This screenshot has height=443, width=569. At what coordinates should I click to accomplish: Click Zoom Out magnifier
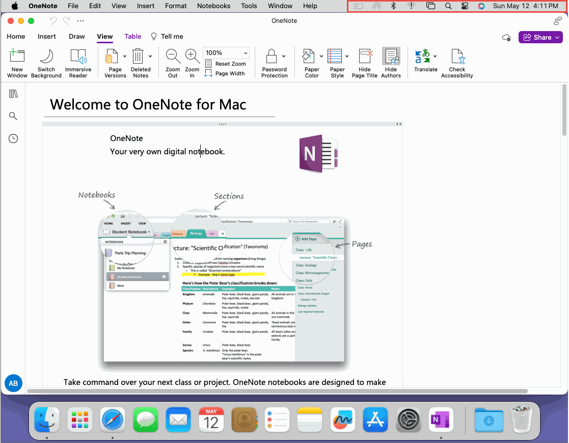point(173,63)
